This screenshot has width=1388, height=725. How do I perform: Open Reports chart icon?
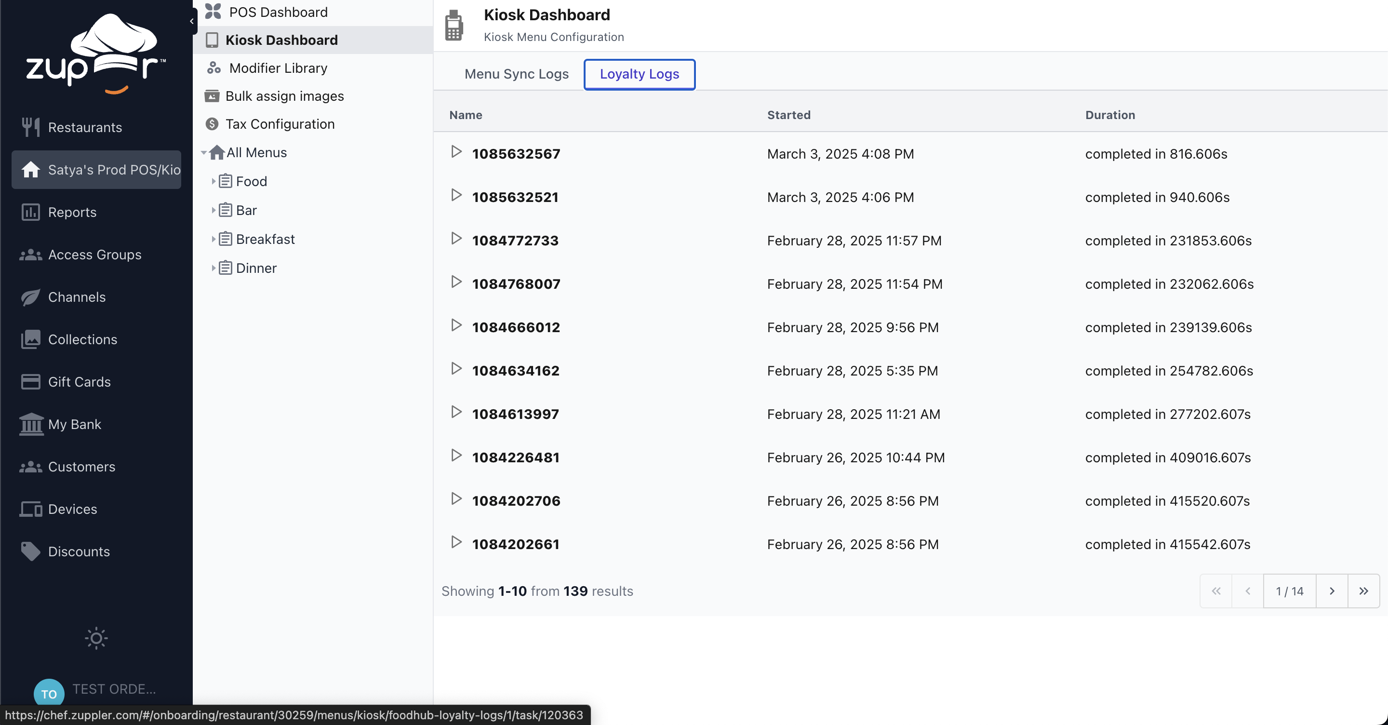click(31, 212)
